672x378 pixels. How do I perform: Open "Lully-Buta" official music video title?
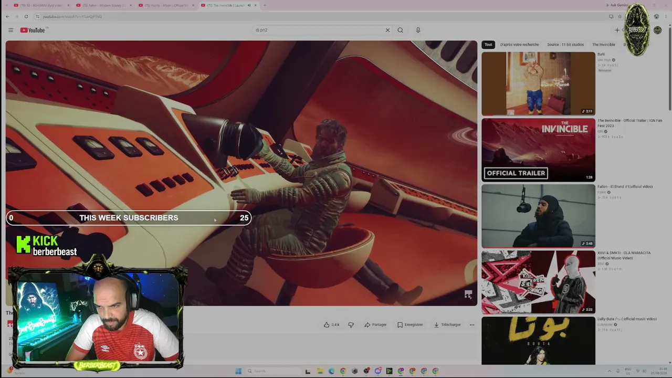click(627, 319)
